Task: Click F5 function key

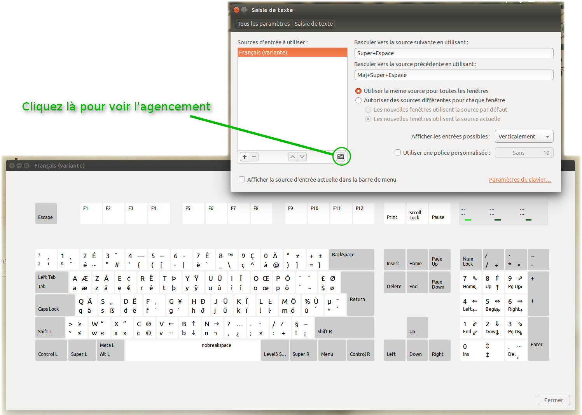Action: 193,213
